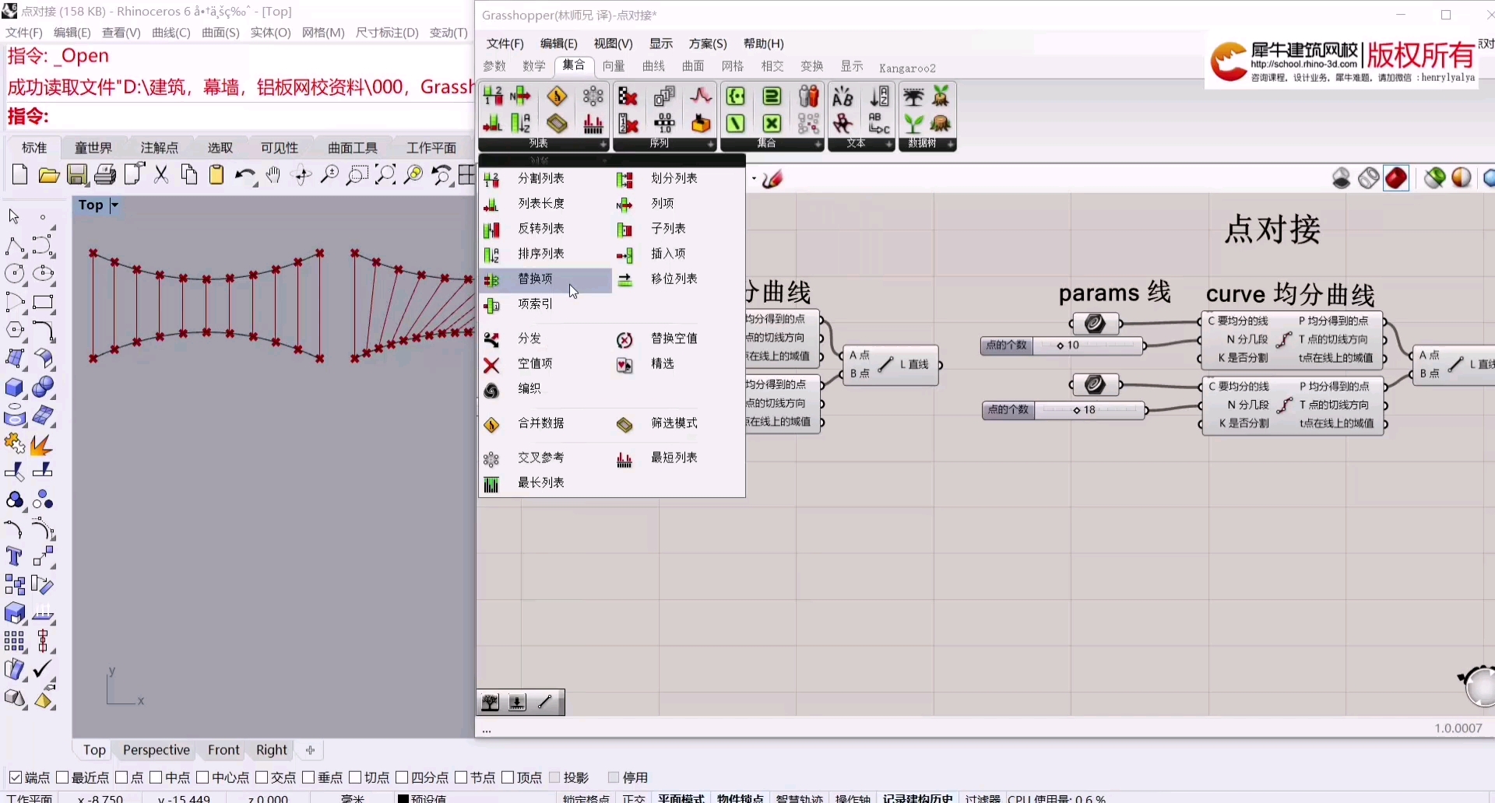Image resolution: width=1495 pixels, height=803 pixels.
Task: Expand the 数据树 panel extra components
Action: pyautogui.click(x=951, y=145)
